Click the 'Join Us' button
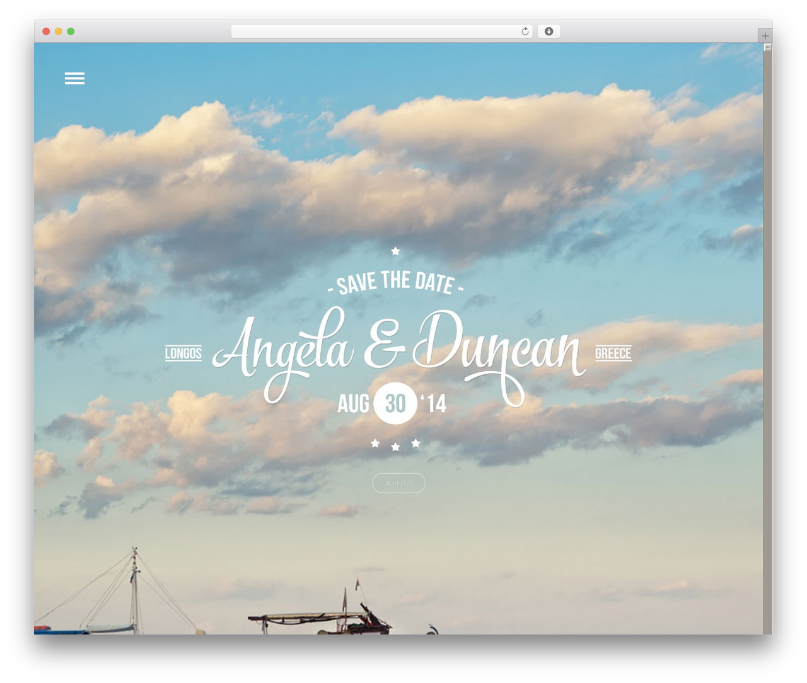Viewport: 807px width, 683px height. point(398,483)
